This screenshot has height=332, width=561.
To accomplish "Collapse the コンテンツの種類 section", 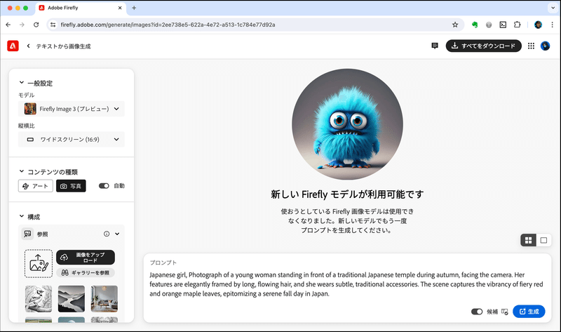I will pyautogui.click(x=22, y=171).
